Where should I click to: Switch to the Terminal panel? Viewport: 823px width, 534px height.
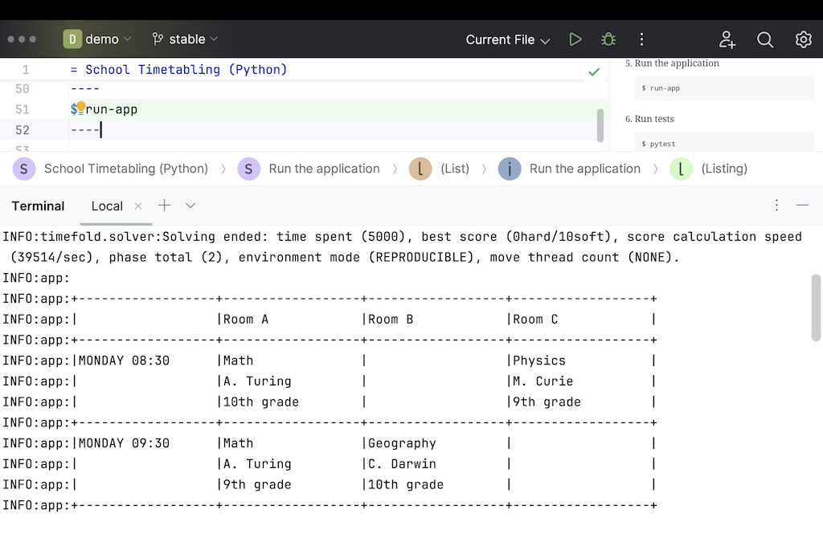coord(38,206)
